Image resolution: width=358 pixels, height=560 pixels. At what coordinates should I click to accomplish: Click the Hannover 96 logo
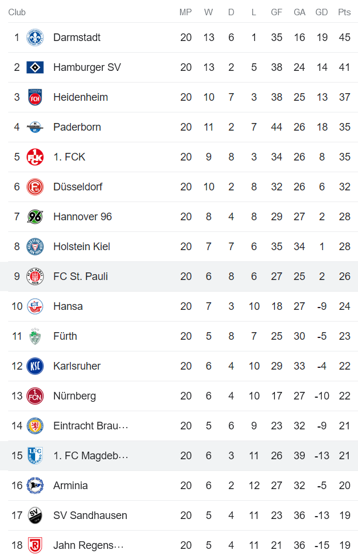[x=34, y=216]
